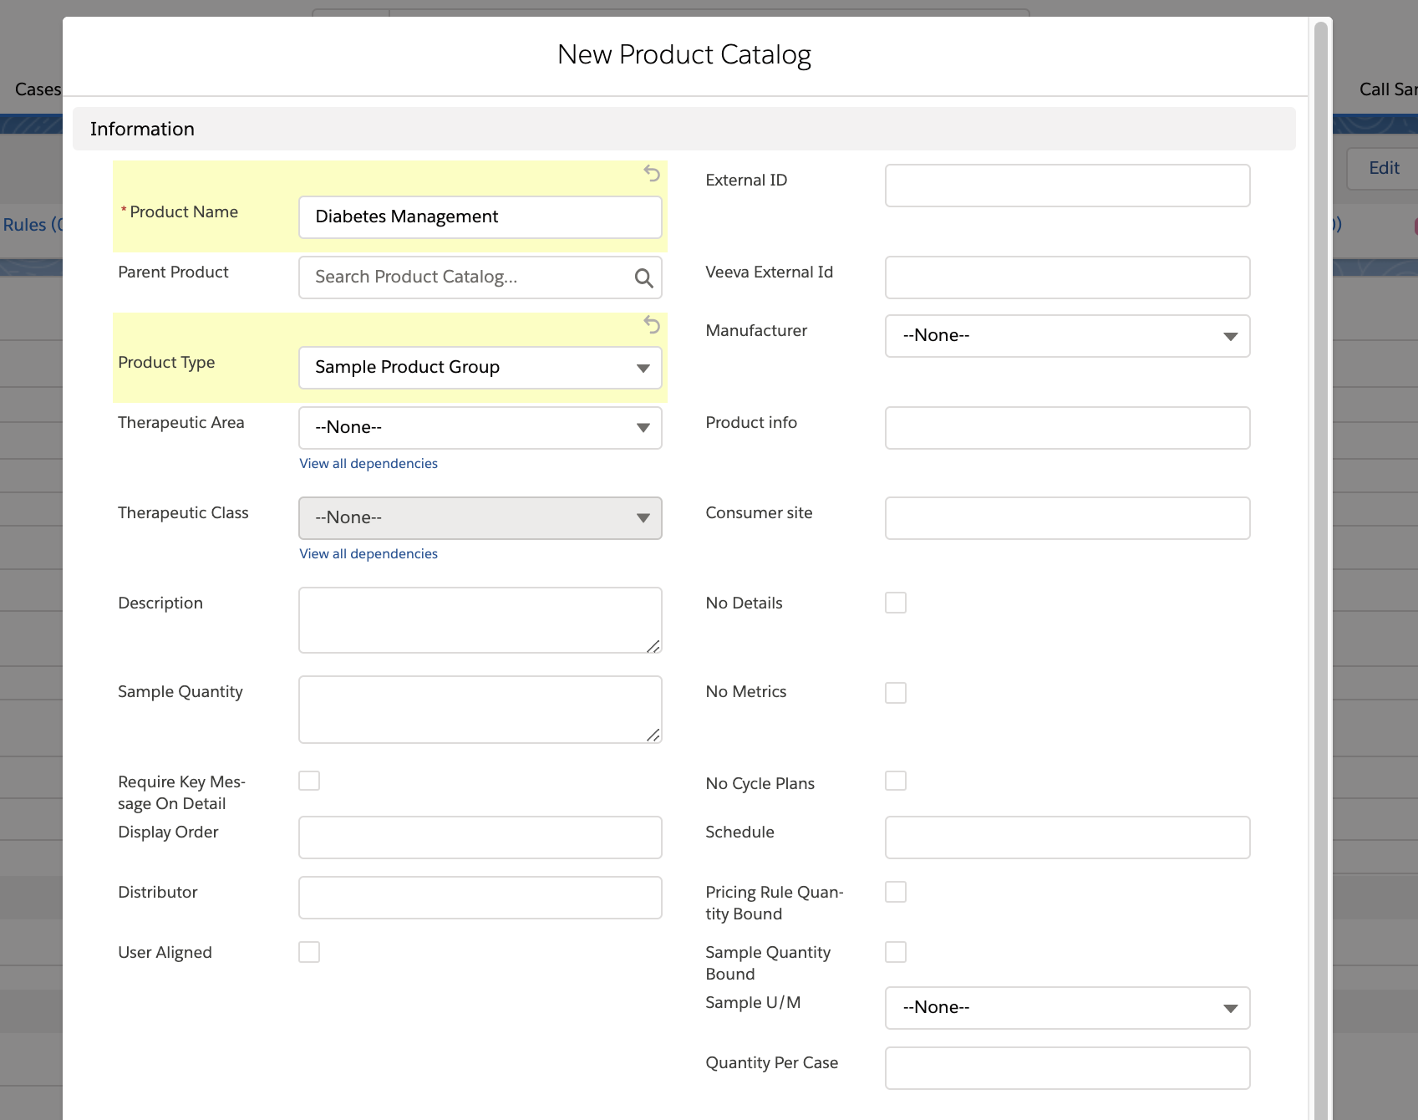
Task: Focus the External ID text field
Action: tap(1067, 186)
